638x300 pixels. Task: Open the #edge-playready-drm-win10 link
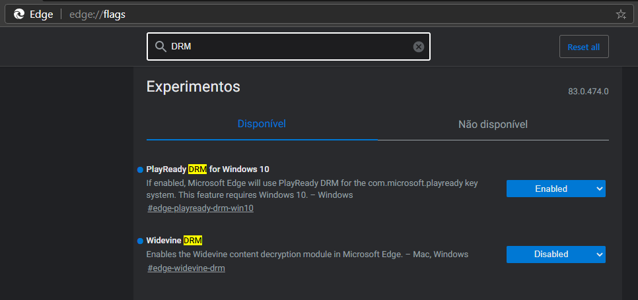coord(201,208)
